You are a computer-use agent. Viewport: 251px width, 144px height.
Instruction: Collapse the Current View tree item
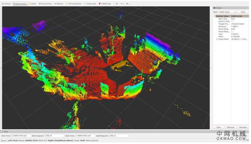coord(214,16)
